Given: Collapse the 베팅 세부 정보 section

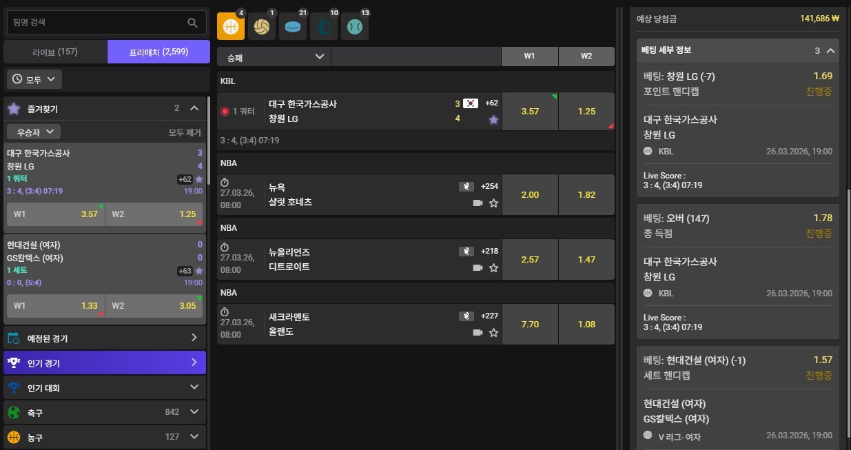Looking at the screenshot, I should pyautogui.click(x=830, y=50).
